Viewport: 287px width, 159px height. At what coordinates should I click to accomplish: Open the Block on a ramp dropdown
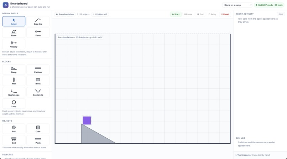238,5
